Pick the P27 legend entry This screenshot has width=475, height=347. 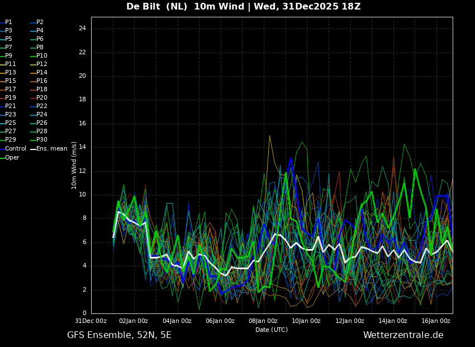(8, 132)
